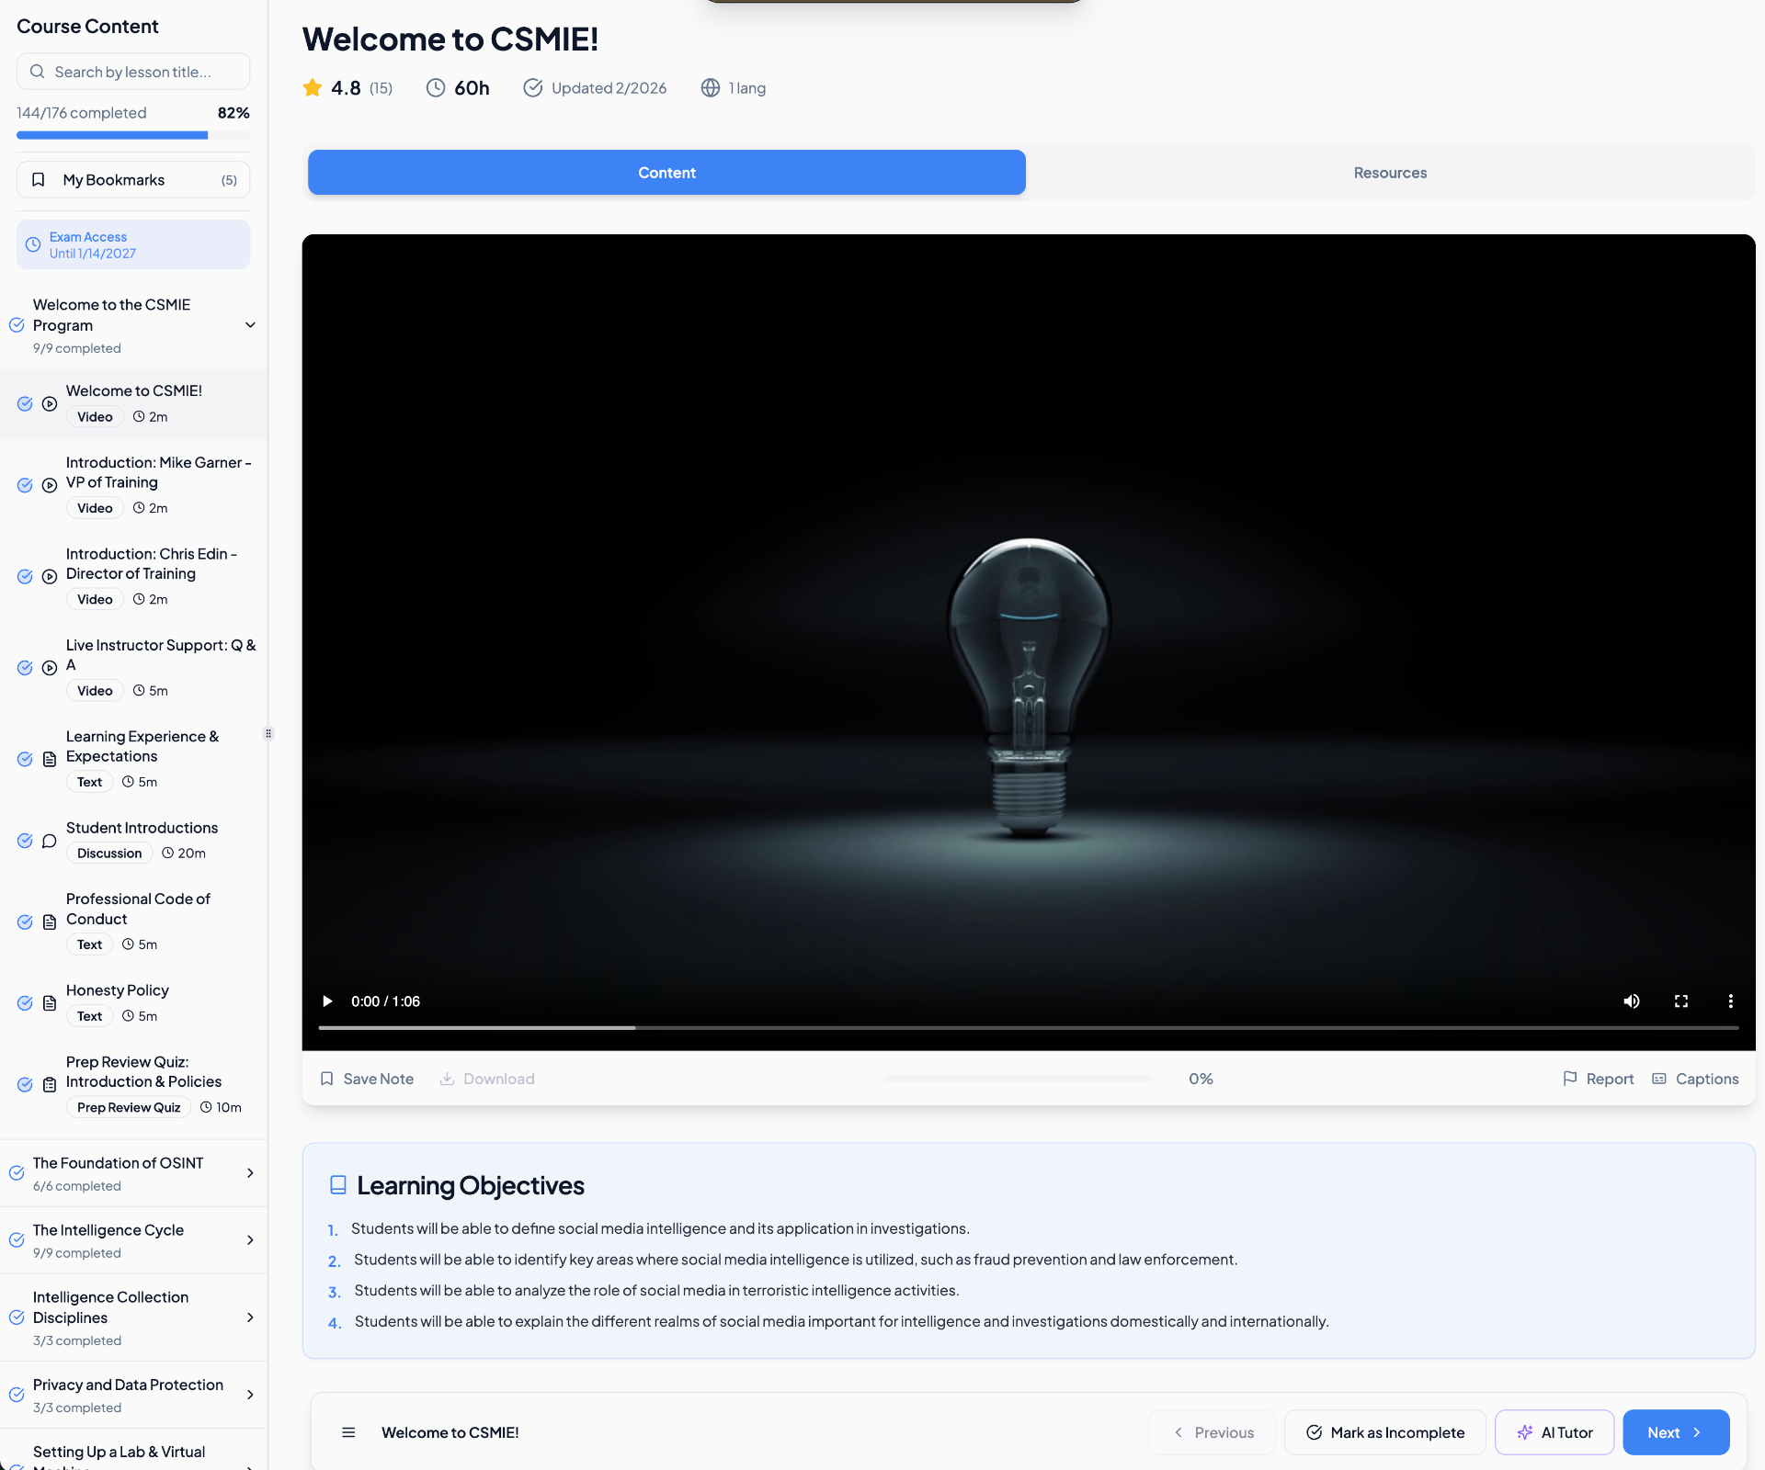
Task: Click the Previous lesson button
Action: [x=1212, y=1432]
